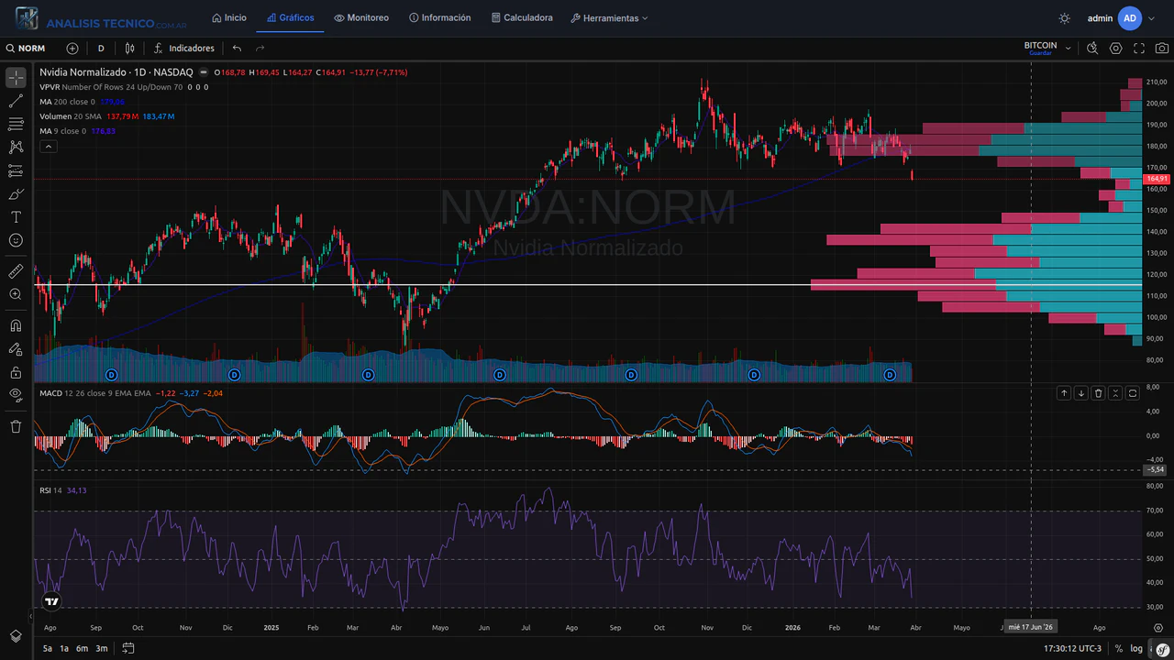This screenshot has height=660, width=1174.
Task: Toggle magnet mode for drawings
Action: click(16, 325)
